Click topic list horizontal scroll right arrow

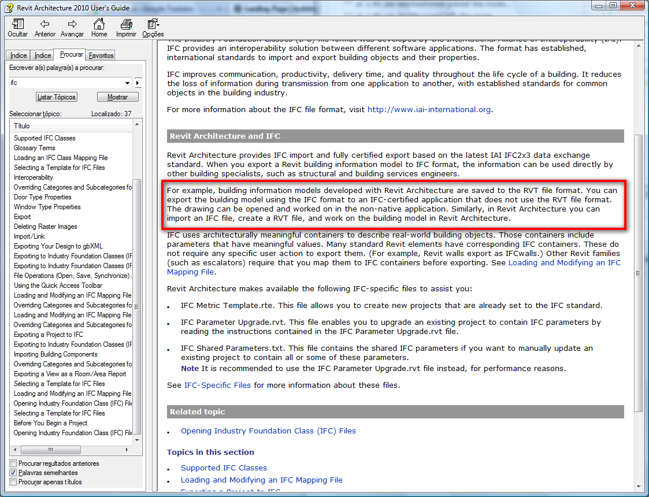pyautogui.click(x=127, y=450)
